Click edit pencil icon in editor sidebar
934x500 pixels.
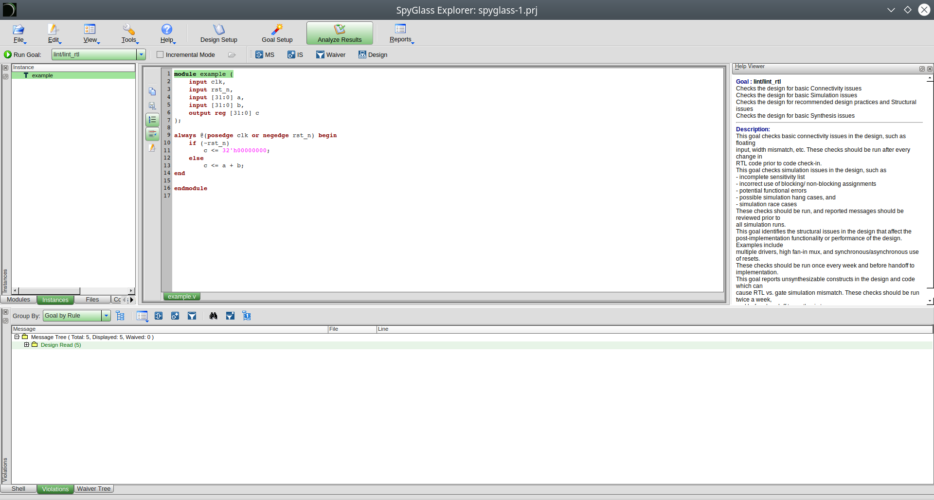(x=152, y=148)
